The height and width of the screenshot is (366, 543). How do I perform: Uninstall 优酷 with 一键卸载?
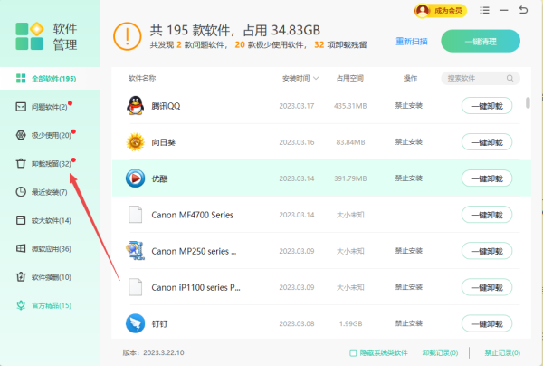tap(487, 178)
